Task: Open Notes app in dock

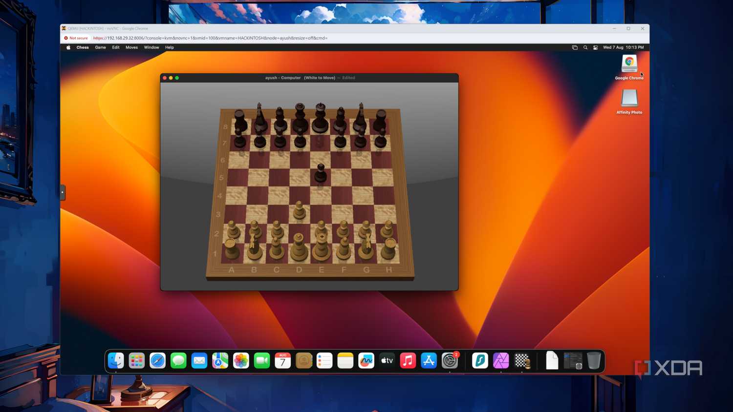Action: [345, 361]
